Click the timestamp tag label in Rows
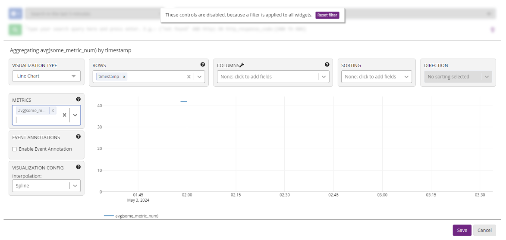 pos(109,77)
